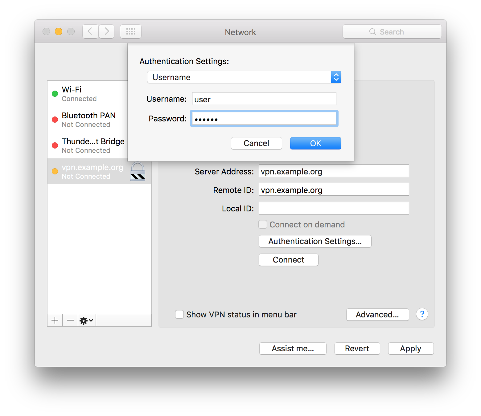Click Bluetooth PAN red status dot
Viewport: 481px width, 416px height.
tap(55, 120)
